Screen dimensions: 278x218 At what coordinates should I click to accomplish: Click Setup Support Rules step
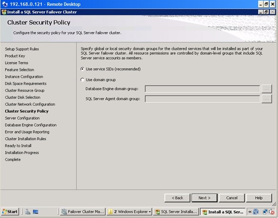click(22, 49)
